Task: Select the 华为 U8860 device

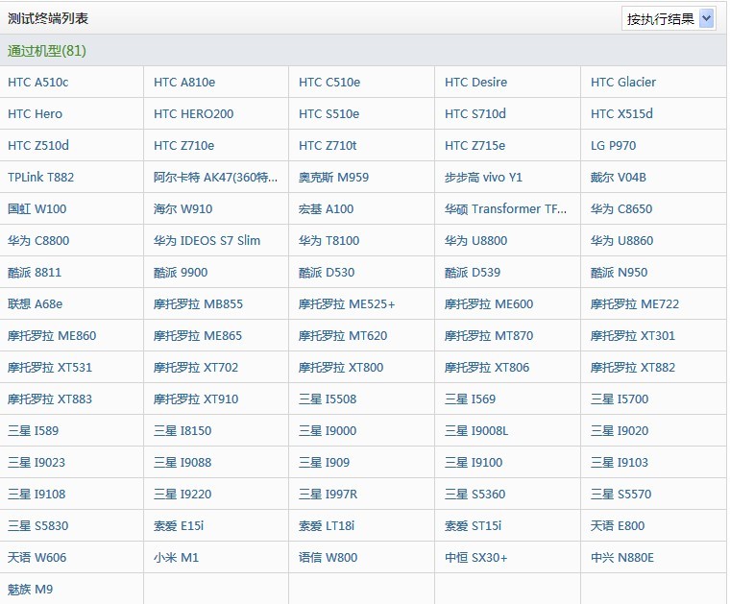Action: point(622,241)
